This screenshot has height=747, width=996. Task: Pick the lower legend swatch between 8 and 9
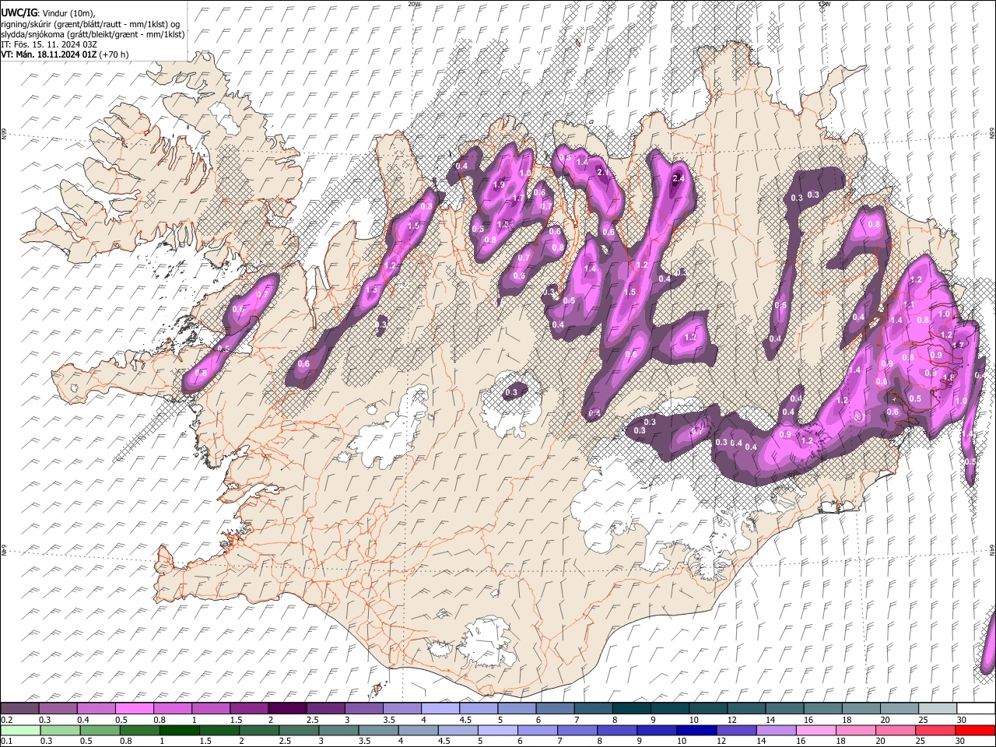(x=616, y=730)
